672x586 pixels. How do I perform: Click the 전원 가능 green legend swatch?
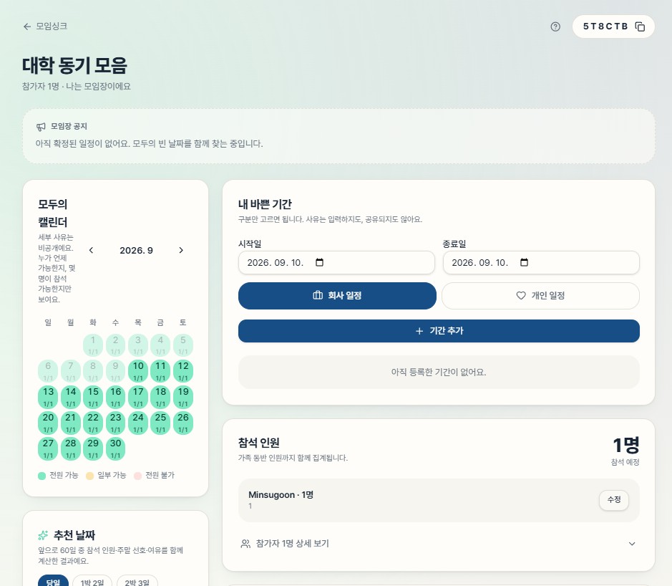(x=42, y=476)
